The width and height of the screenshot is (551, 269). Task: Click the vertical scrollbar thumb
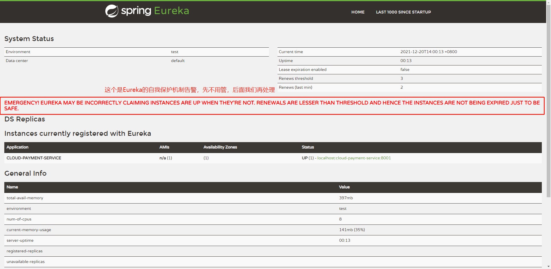548,100
